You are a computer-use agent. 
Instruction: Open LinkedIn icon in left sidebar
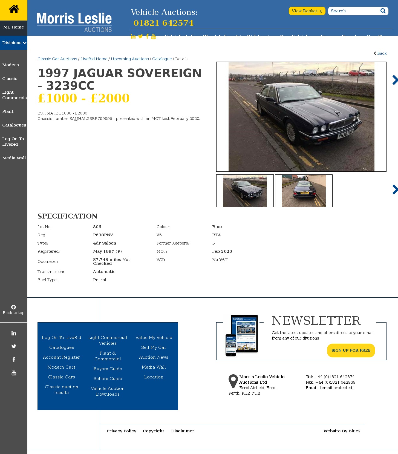coord(14,333)
